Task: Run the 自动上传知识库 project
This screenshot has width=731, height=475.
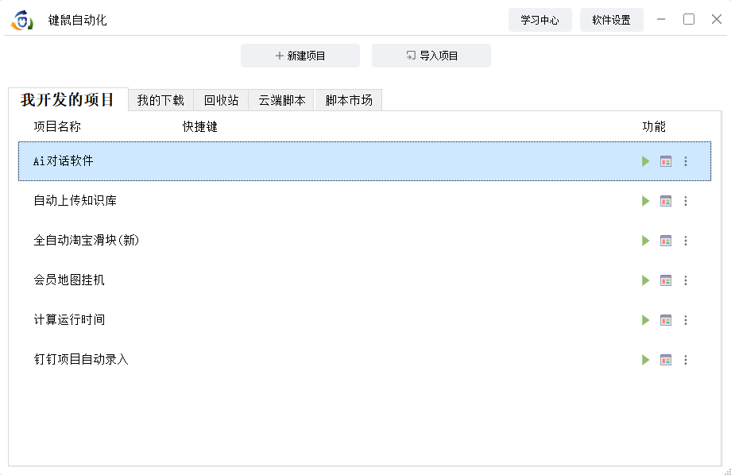Action: [x=646, y=201]
